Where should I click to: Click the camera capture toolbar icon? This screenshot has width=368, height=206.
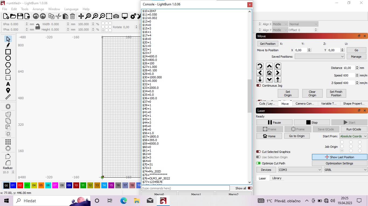116,16
